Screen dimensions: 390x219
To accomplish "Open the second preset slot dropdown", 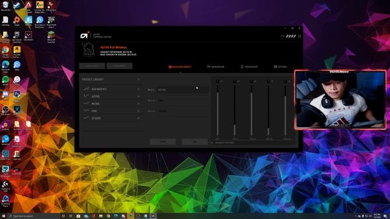I will (x=183, y=100).
